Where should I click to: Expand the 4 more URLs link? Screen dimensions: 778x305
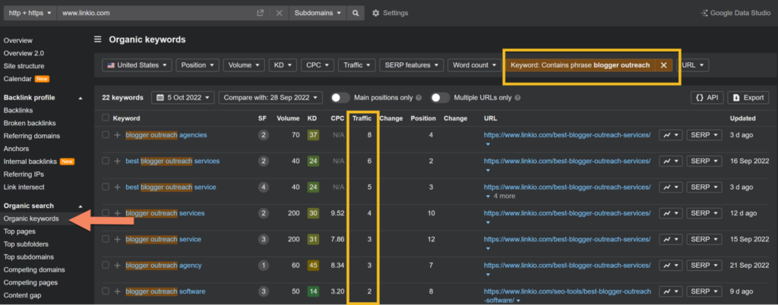500,196
